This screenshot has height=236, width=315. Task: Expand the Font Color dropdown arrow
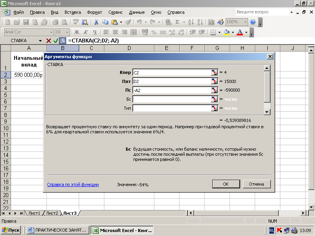click(246, 32)
